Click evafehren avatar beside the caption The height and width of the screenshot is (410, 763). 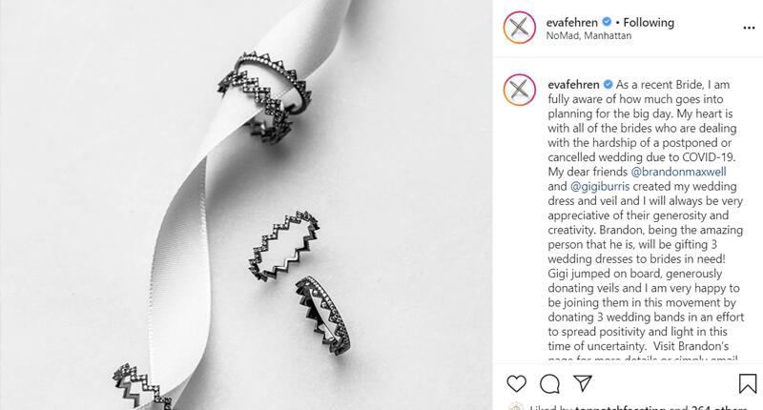coord(519,90)
